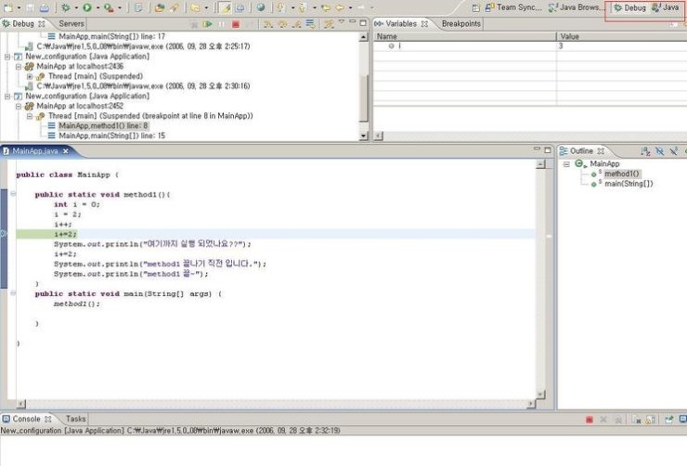Toggle Sort alphabetically in the Outline view
This screenshot has height=466, width=687.
(x=645, y=151)
